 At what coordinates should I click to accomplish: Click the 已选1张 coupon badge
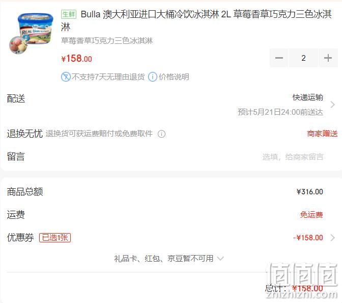point(55,238)
